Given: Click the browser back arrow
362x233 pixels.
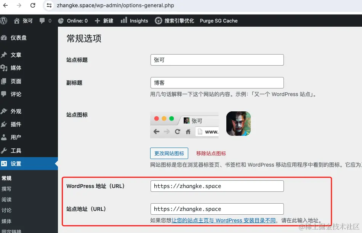Looking at the screenshot, I should pos(5,5).
